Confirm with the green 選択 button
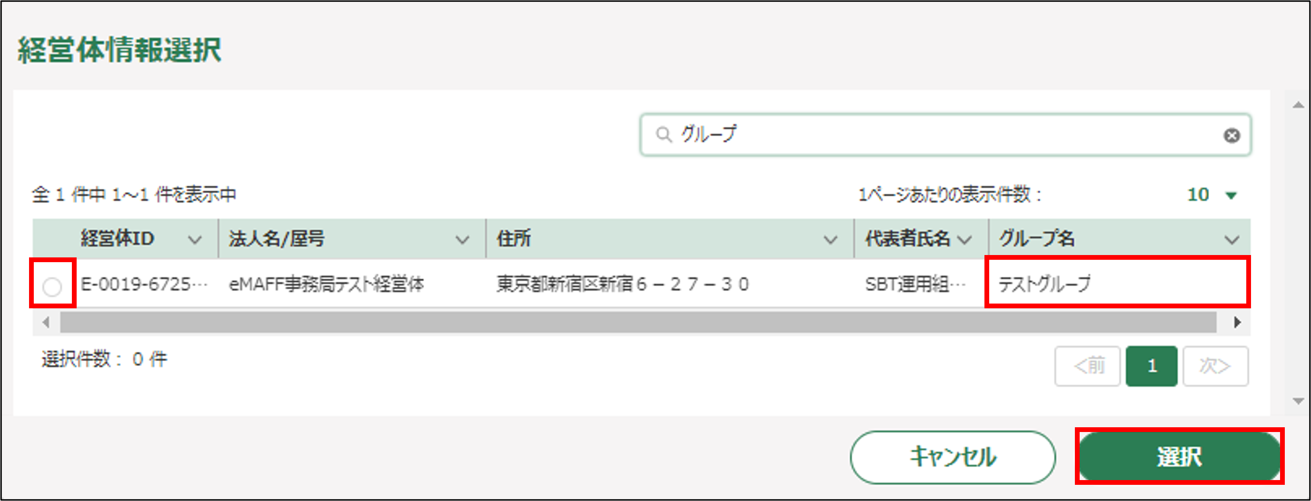 1179,456
